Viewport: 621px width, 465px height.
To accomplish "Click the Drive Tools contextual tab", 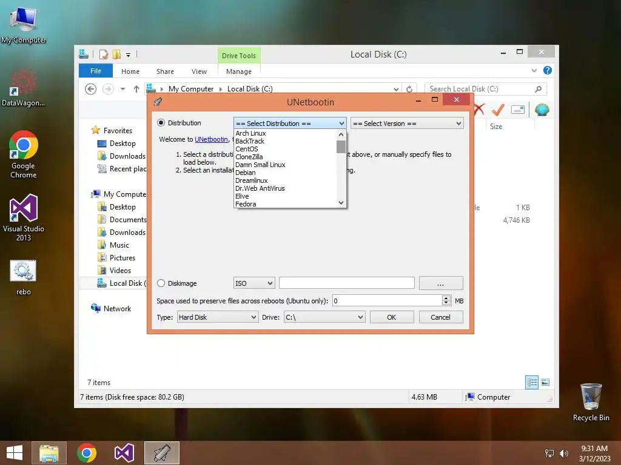I will click(239, 56).
